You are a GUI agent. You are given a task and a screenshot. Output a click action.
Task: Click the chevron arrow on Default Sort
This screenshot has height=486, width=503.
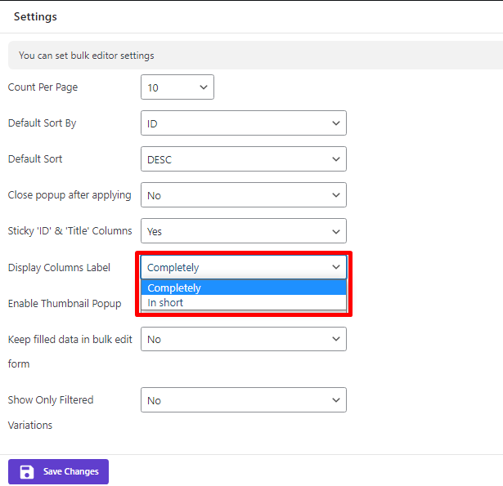(336, 159)
